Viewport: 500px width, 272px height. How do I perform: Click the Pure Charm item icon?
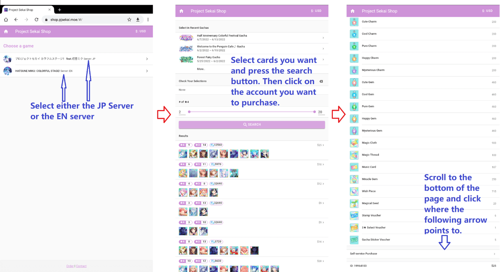pyautogui.click(x=354, y=46)
